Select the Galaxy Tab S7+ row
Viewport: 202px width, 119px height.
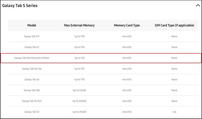click(32, 36)
